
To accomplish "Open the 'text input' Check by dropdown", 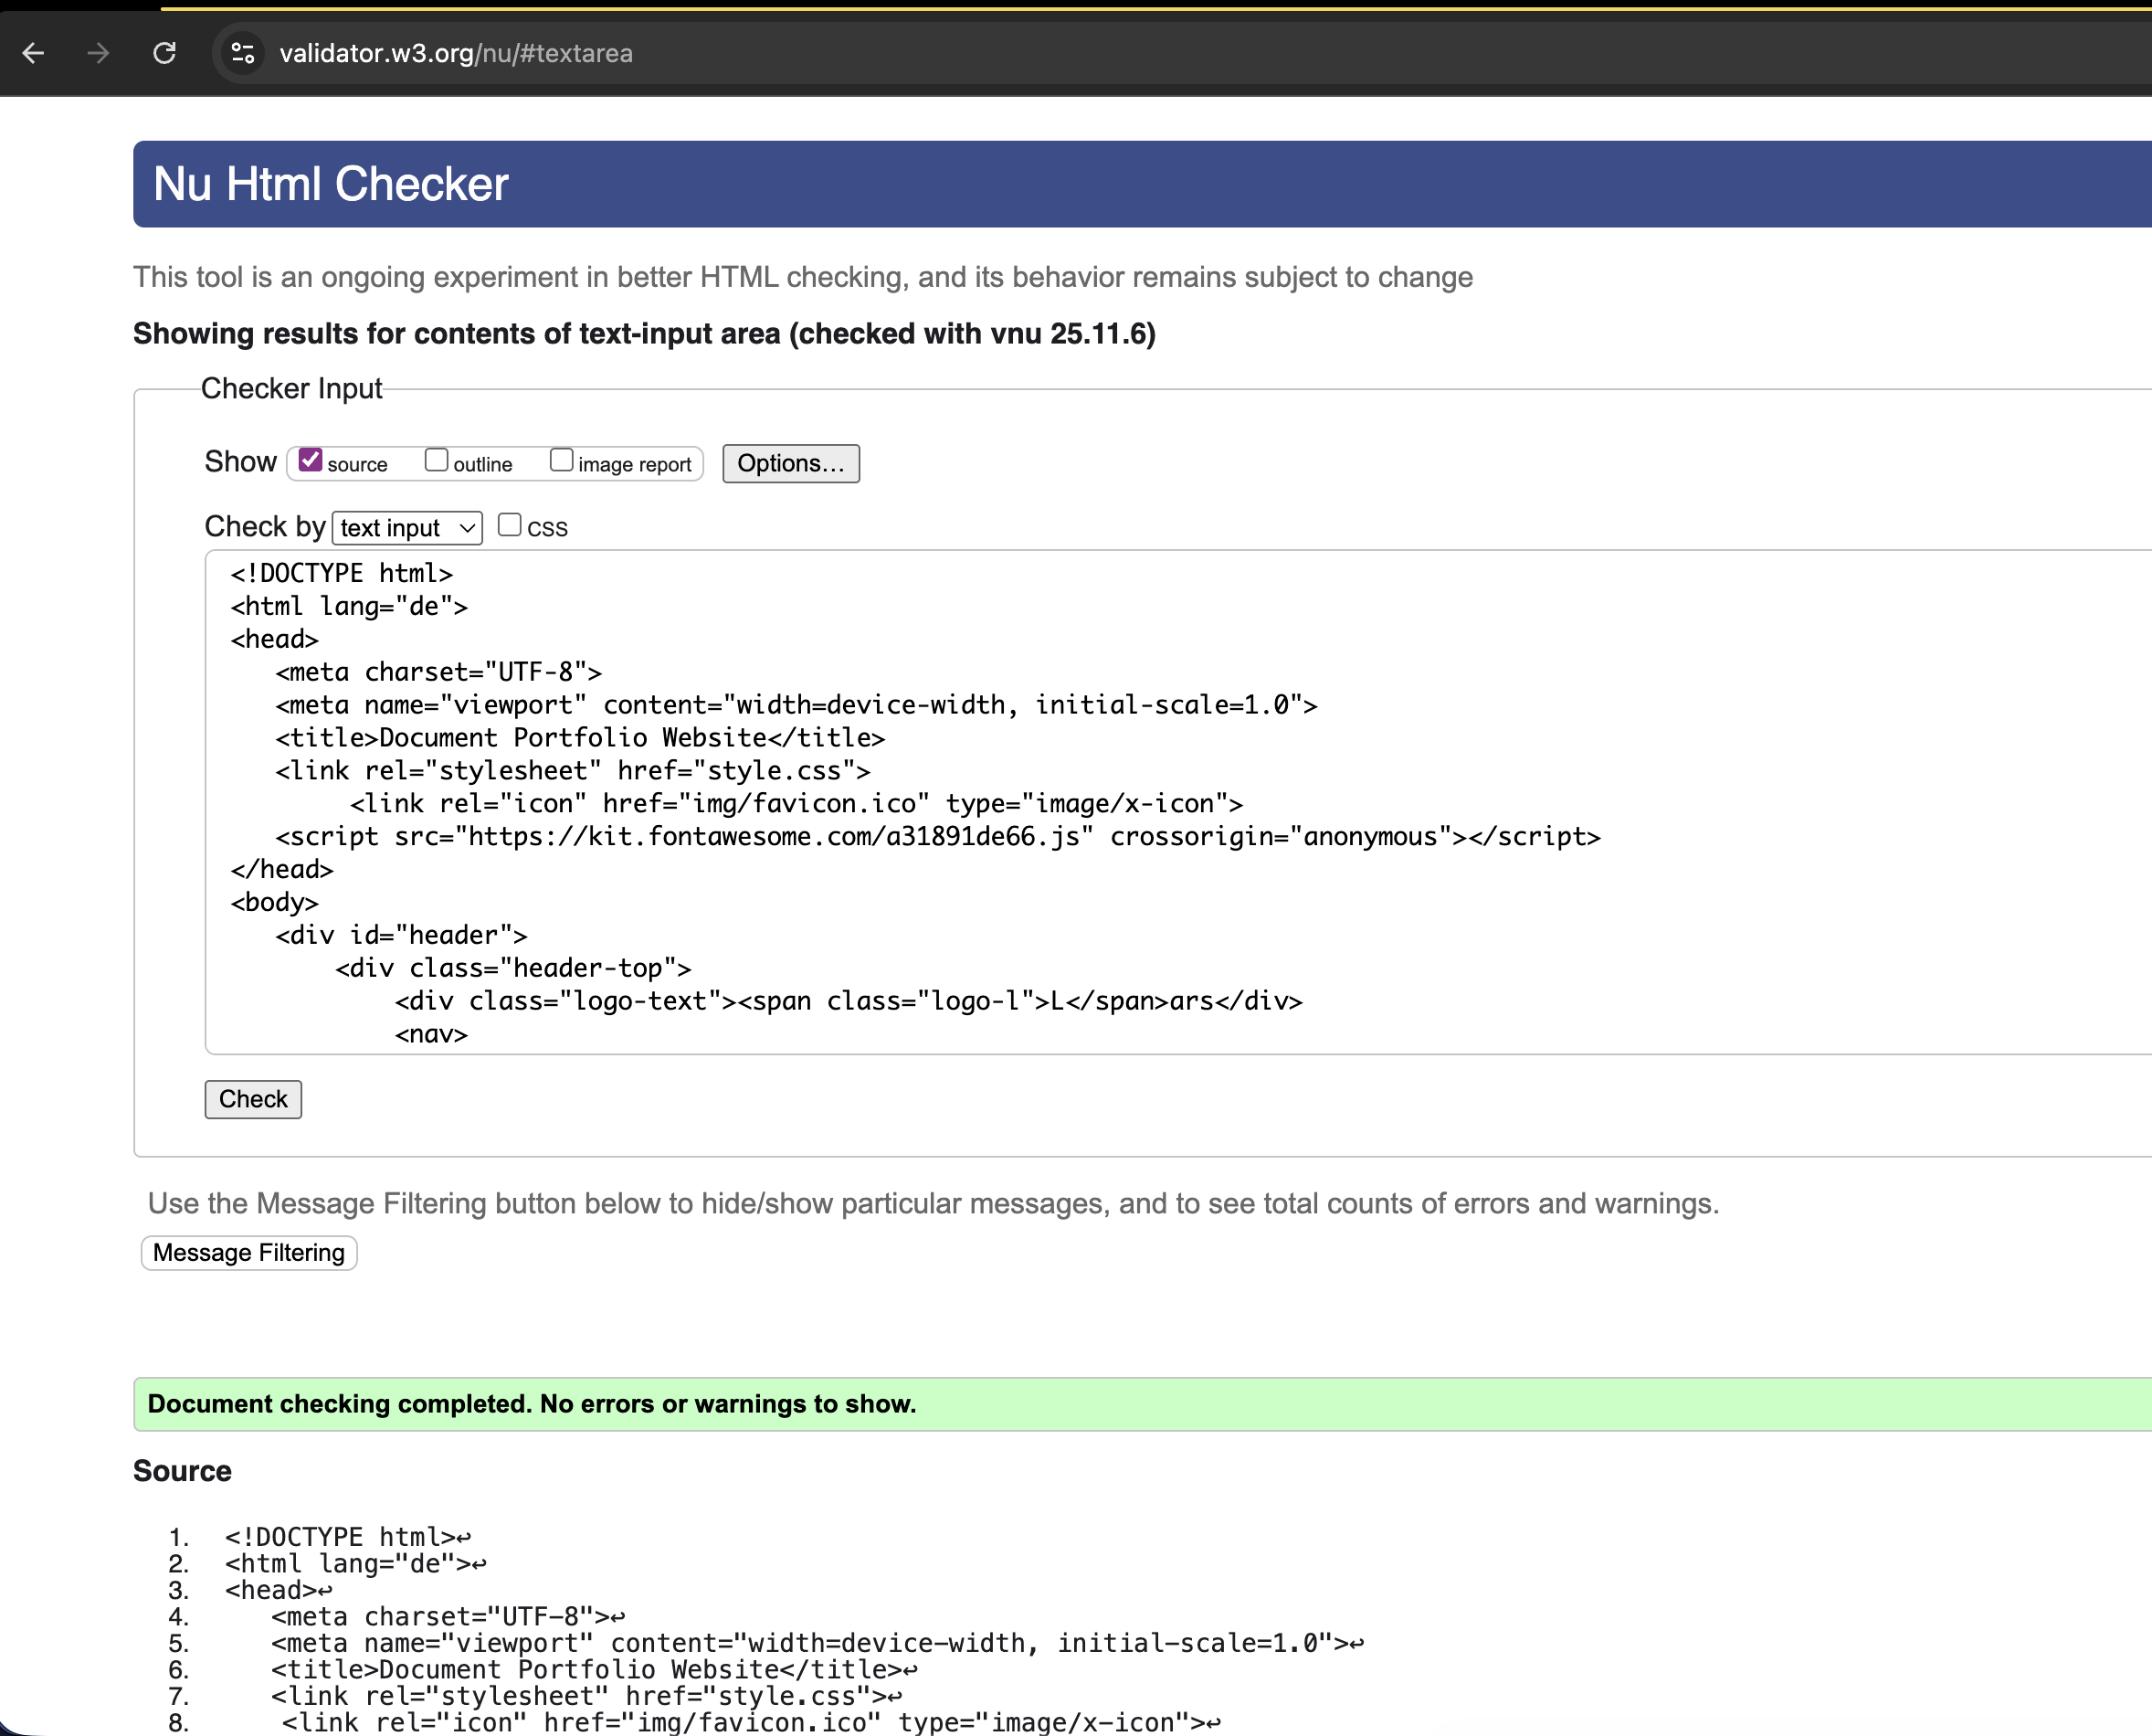I will 406,527.
